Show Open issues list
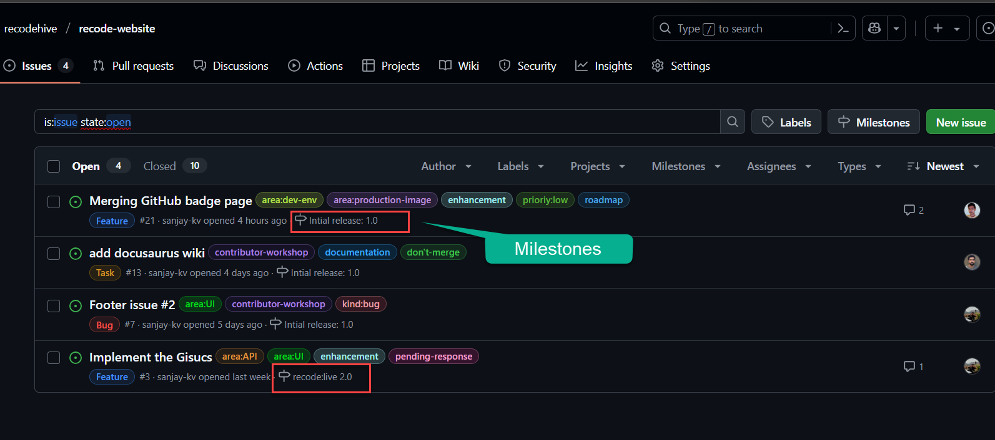The image size is (995, 440). pos(101,166)
